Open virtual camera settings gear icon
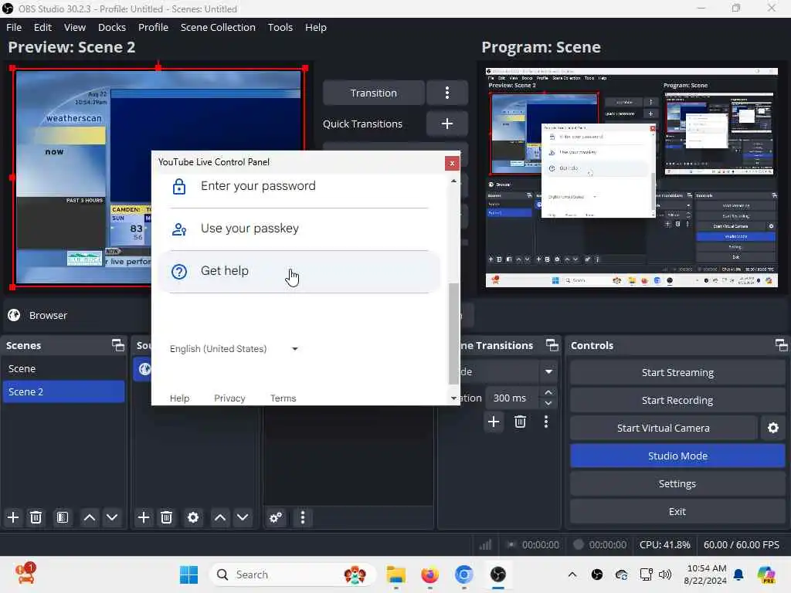This screenshot has height=593, width=791. [x=772, y=428]
